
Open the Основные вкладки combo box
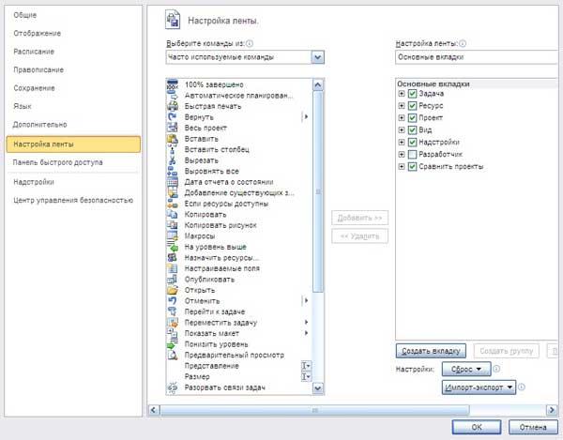click(x=479, y=57)
